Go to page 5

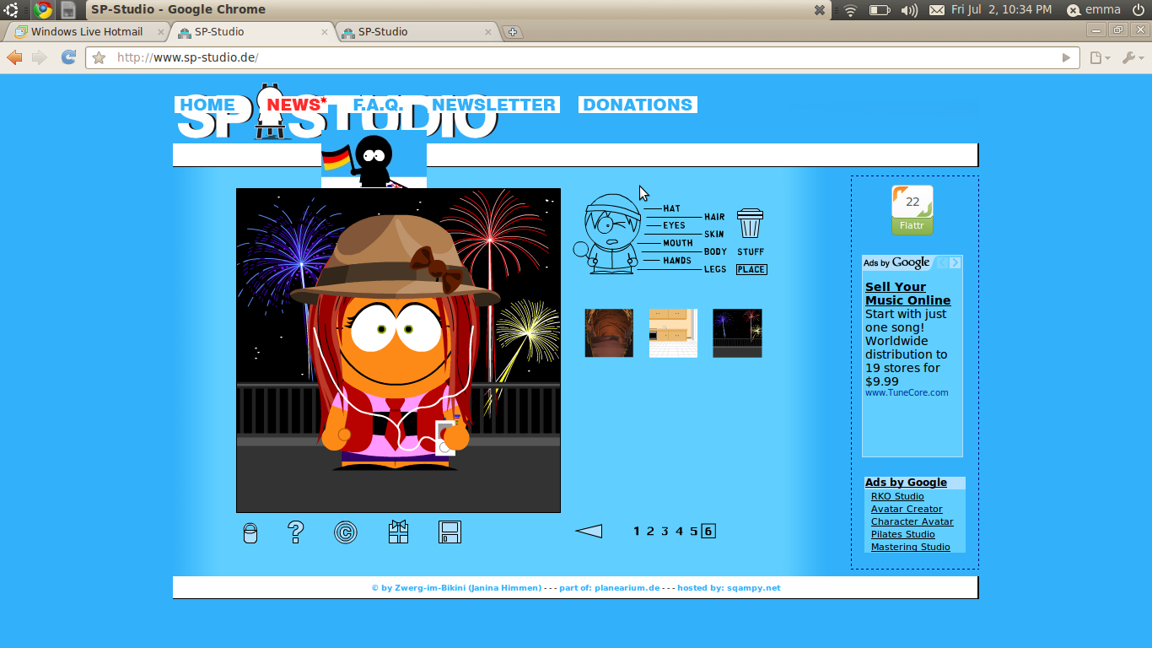click(693, 531)
